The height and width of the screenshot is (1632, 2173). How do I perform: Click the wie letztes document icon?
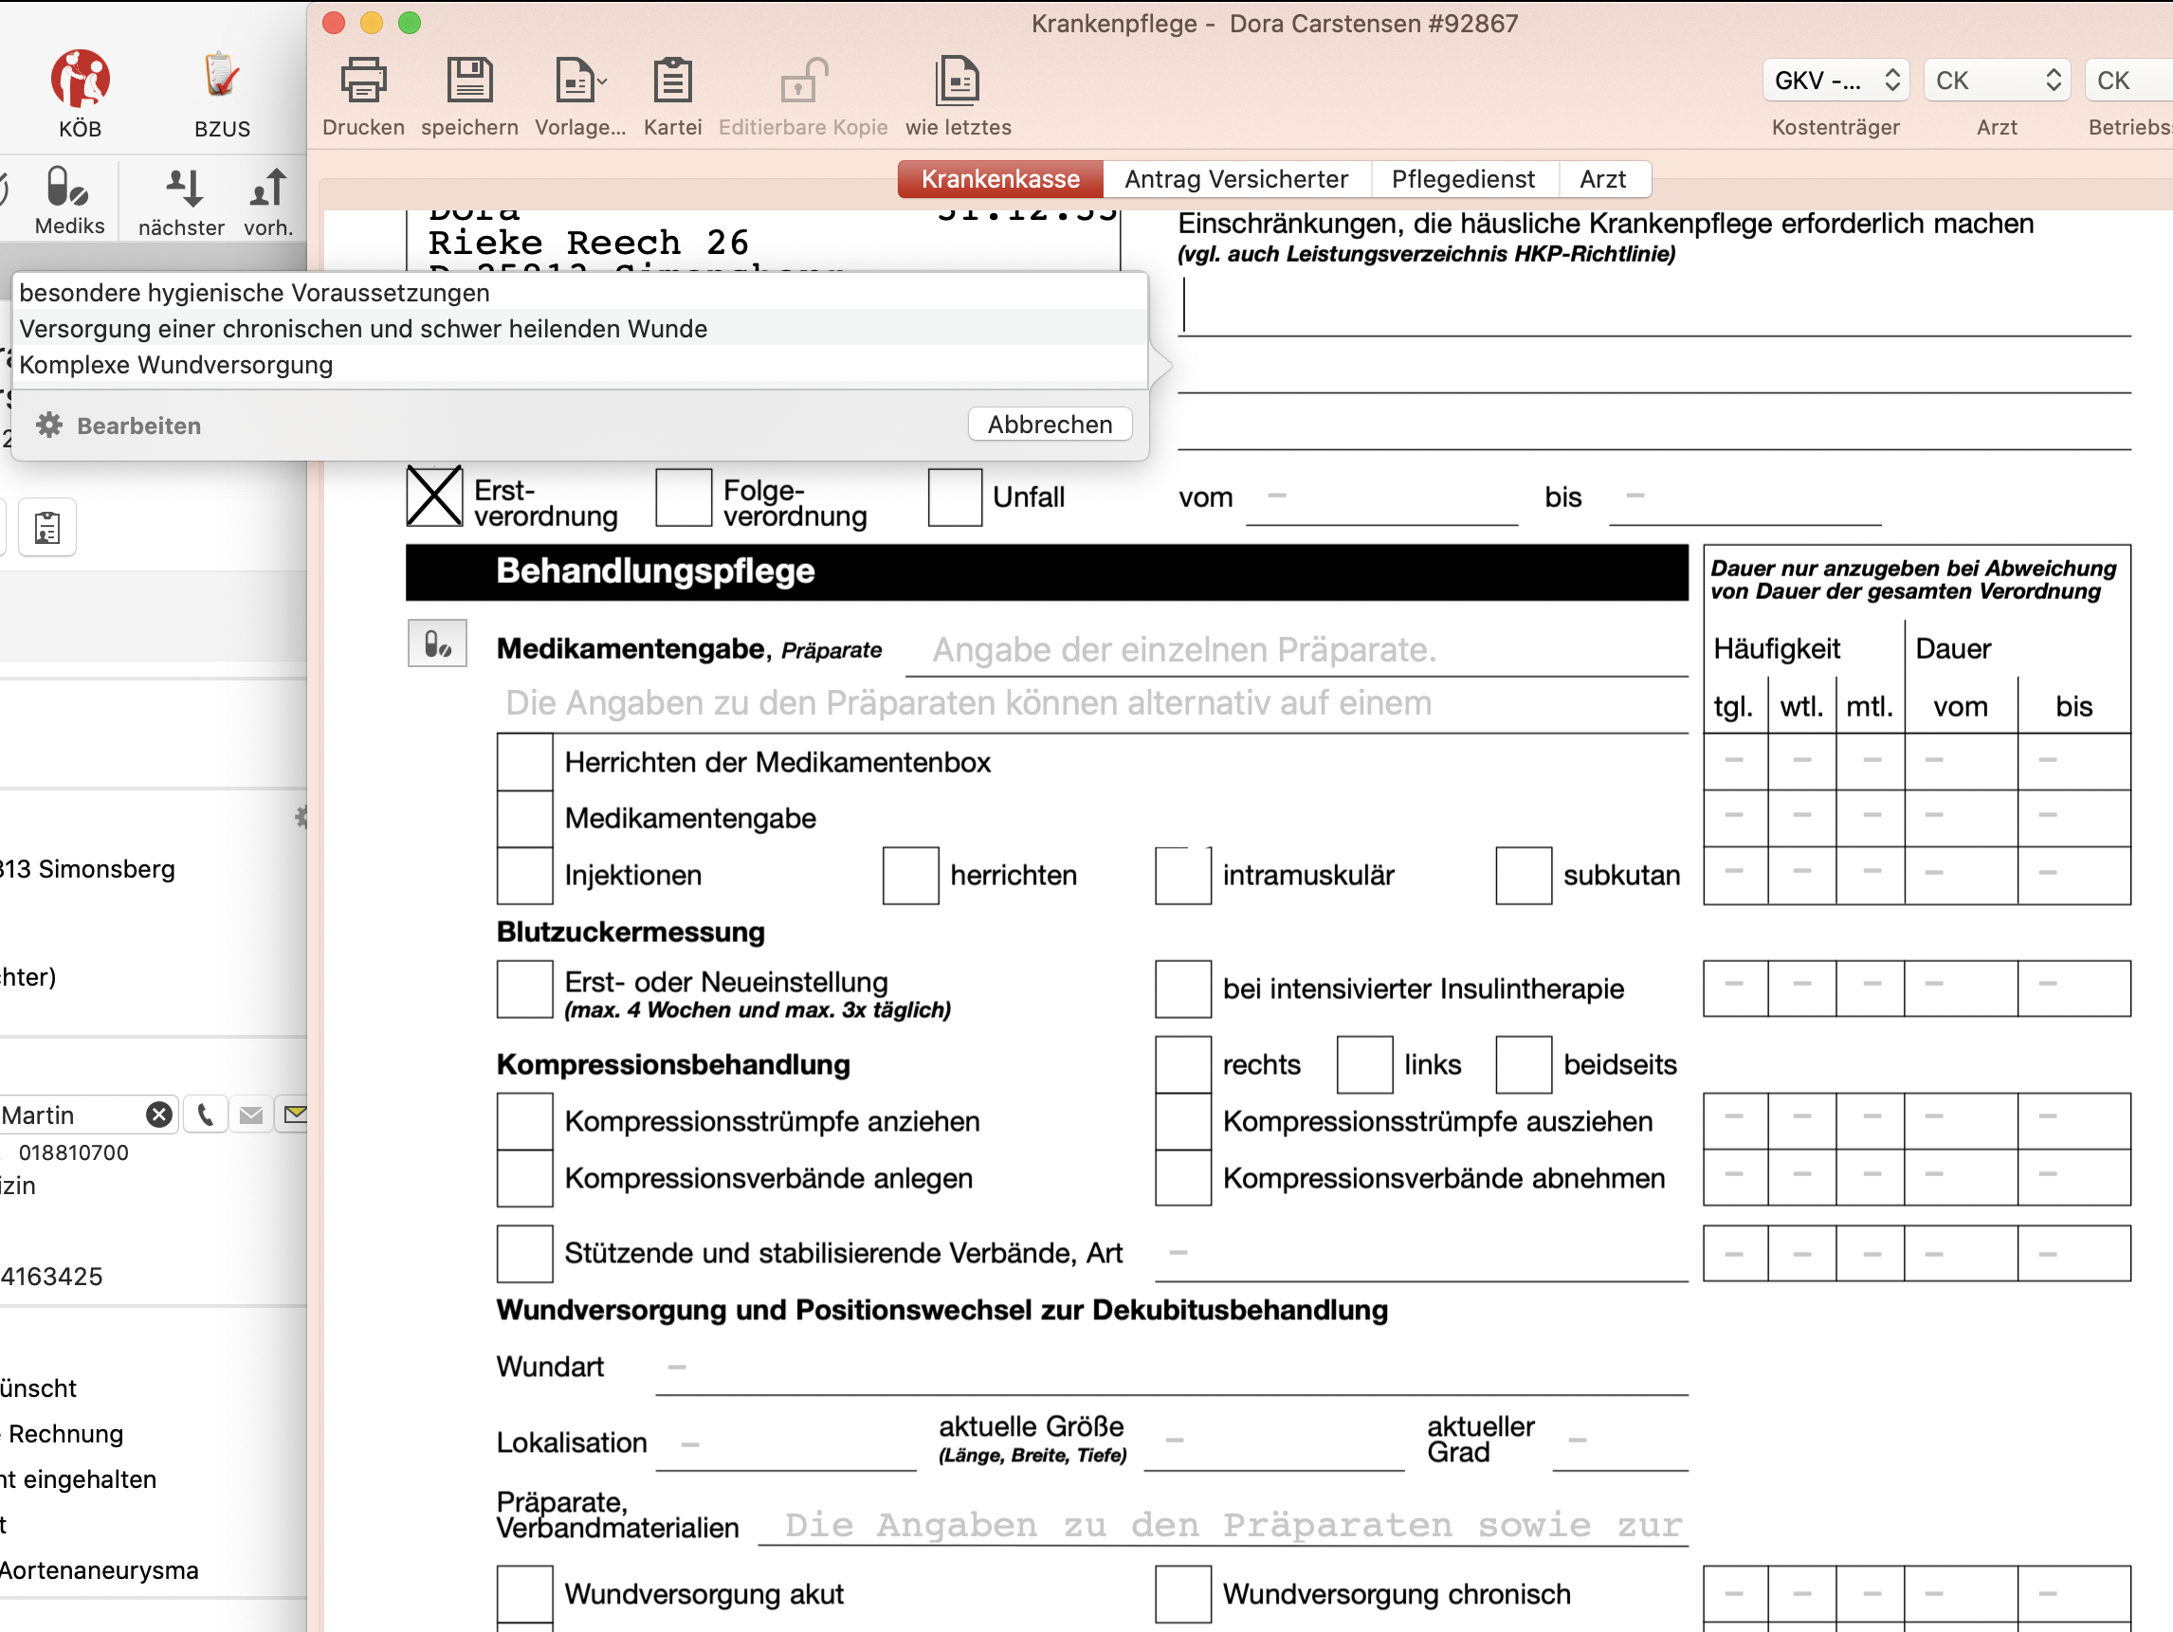(958, 81)
